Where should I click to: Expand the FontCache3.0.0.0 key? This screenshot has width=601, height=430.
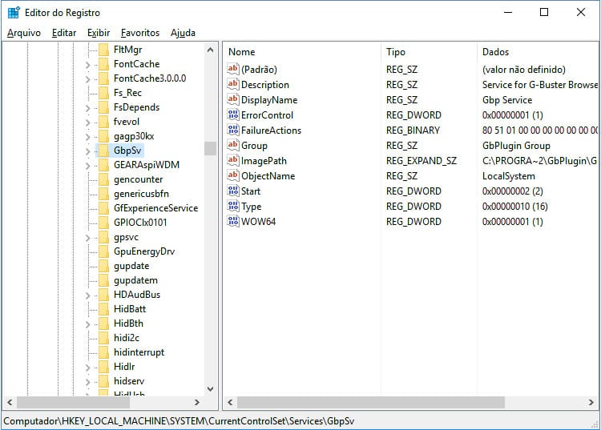click(x=88, y=79)
